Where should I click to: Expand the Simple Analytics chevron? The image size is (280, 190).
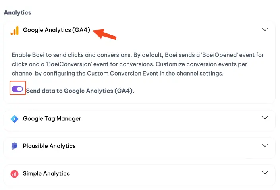coord(265,173)
